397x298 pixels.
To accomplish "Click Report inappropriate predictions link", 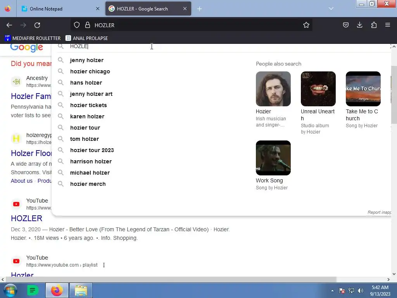I will click(379, 212).
